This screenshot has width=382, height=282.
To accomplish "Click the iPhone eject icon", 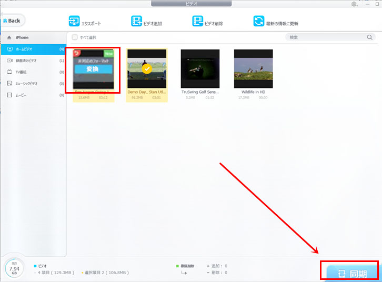I will (9, 37).
